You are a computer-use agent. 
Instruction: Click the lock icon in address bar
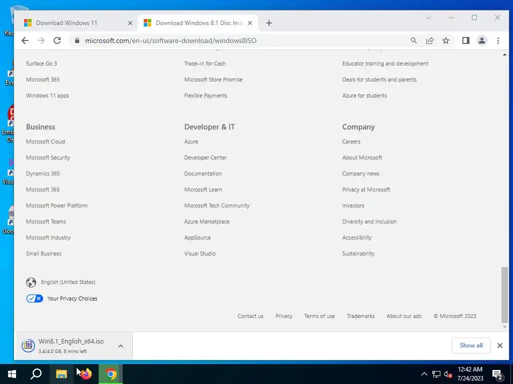[x=77, y=40]
